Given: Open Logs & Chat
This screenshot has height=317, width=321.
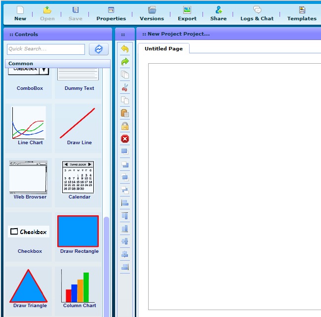Looking at the screenshot, I should coord(257,13).
